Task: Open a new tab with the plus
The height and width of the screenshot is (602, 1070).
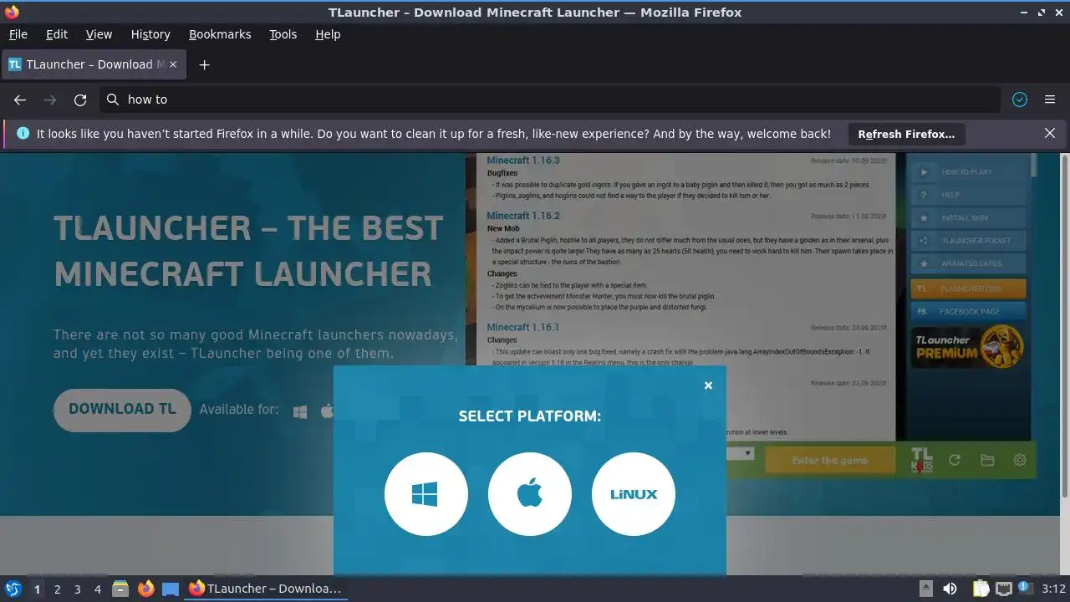Action: point(204,64)
